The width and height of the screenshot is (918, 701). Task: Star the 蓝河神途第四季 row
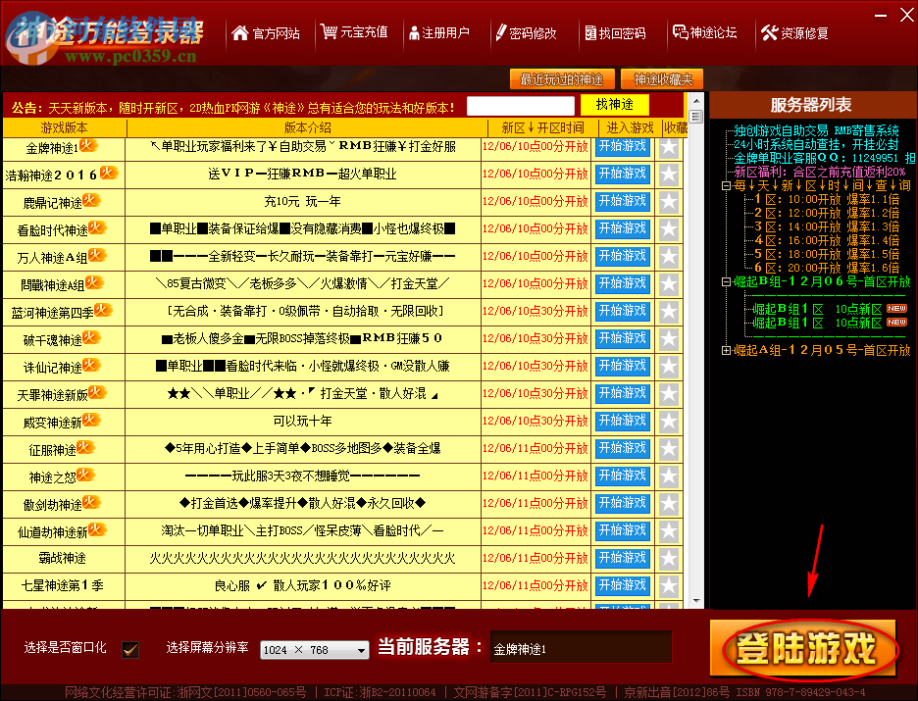(x=669, y=312)
